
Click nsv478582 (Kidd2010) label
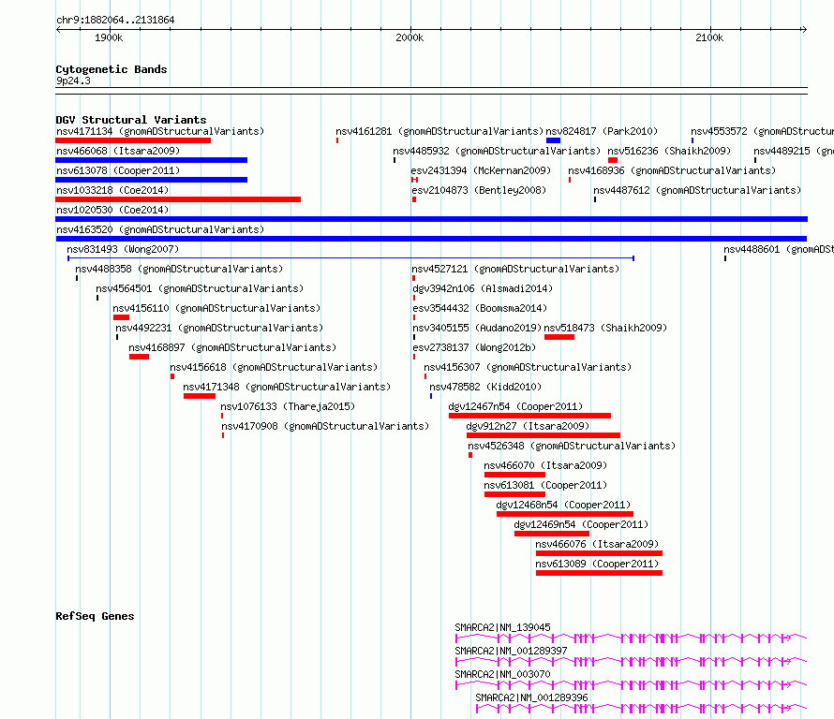485,387
